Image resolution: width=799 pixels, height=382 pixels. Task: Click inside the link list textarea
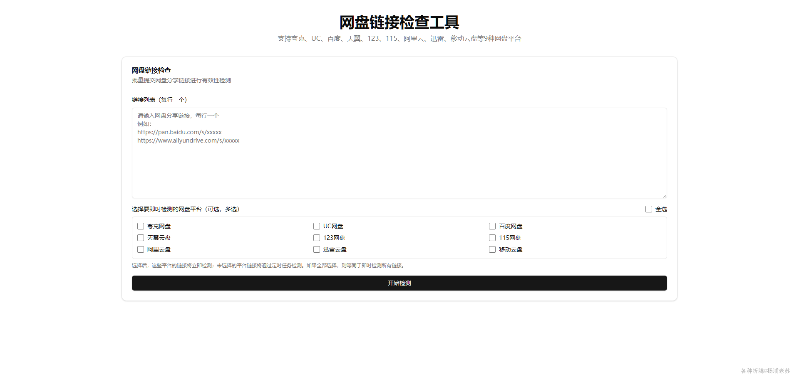(399, 153)
